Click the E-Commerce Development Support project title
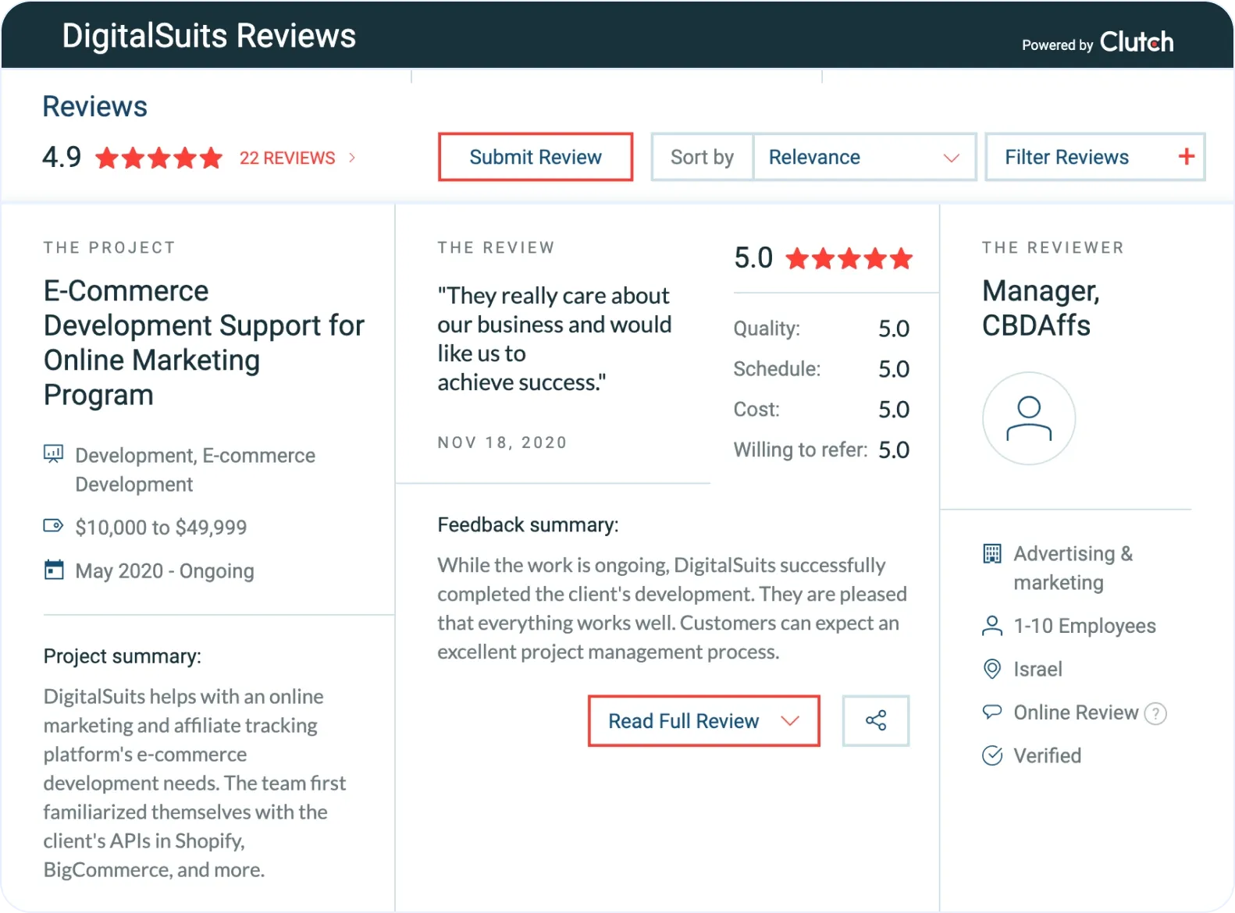Image resolution: width=1235 pixels, height=913 pixels. tap(204, 343)
